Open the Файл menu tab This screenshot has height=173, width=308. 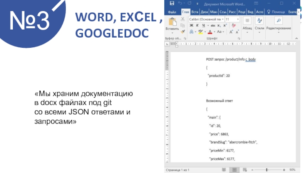[172, 12]
